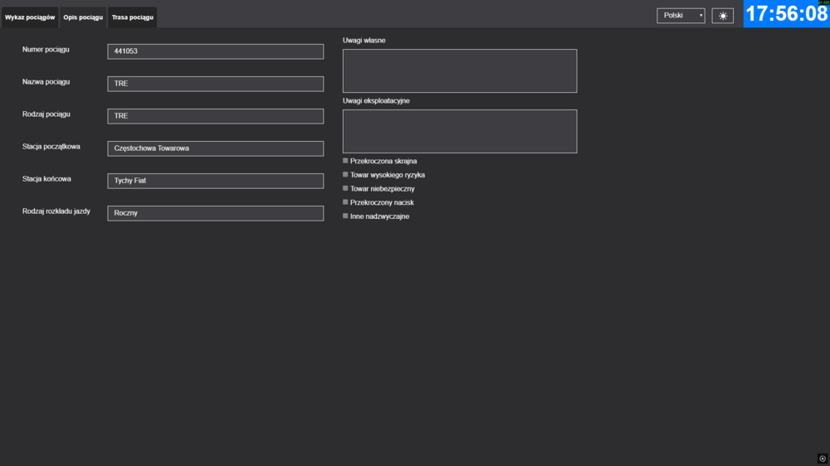Click into the Nazwa pociągu field

[215, 84]
